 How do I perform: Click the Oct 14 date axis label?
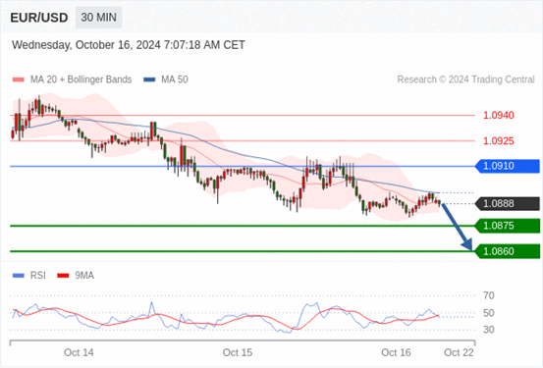[x=79, y=352]
